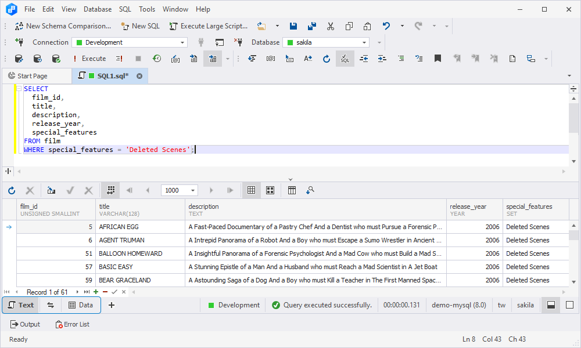The image size is (581, 348).
Task: Expand the results mode dropdown arrow
Action: click(228, 59)
